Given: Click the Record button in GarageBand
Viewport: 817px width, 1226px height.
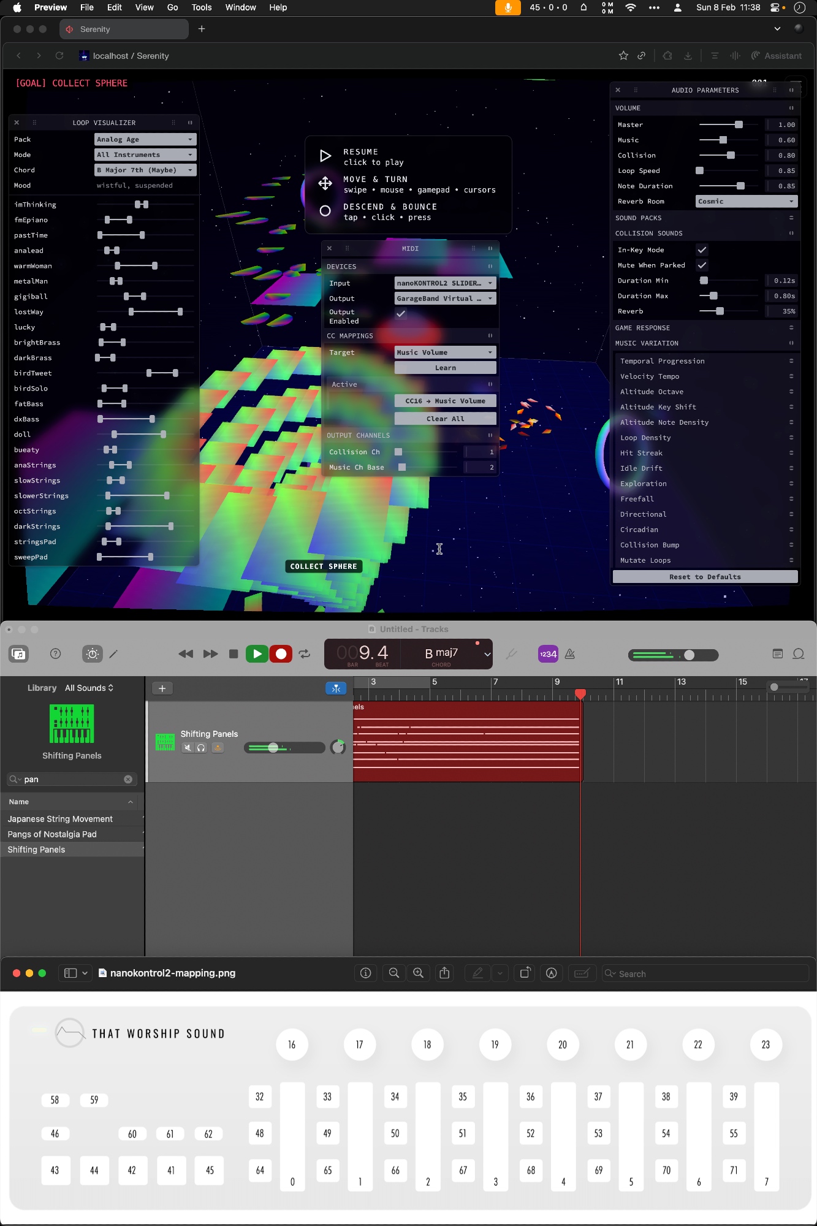Looking at the screenshot, I should coord(281,654).
